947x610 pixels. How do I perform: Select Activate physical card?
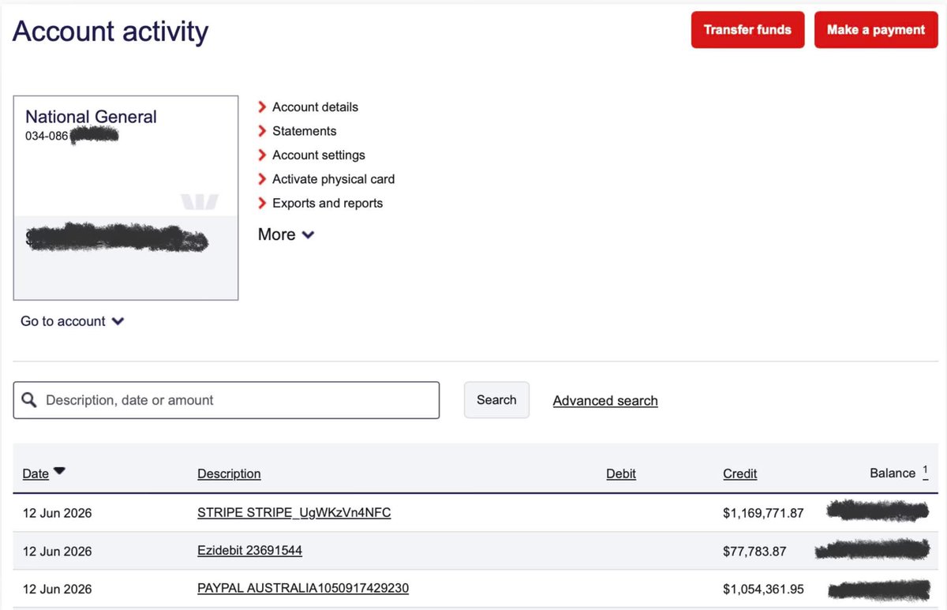click(x=333, y=179)
